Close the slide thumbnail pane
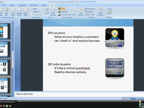The height and width of the screenshot is (108, 144). click(x=12, y=20)
